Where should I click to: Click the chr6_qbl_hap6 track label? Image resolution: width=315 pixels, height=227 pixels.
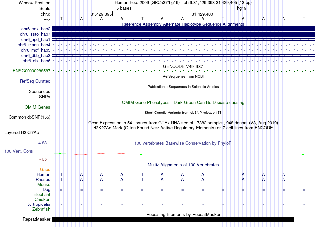36,61
